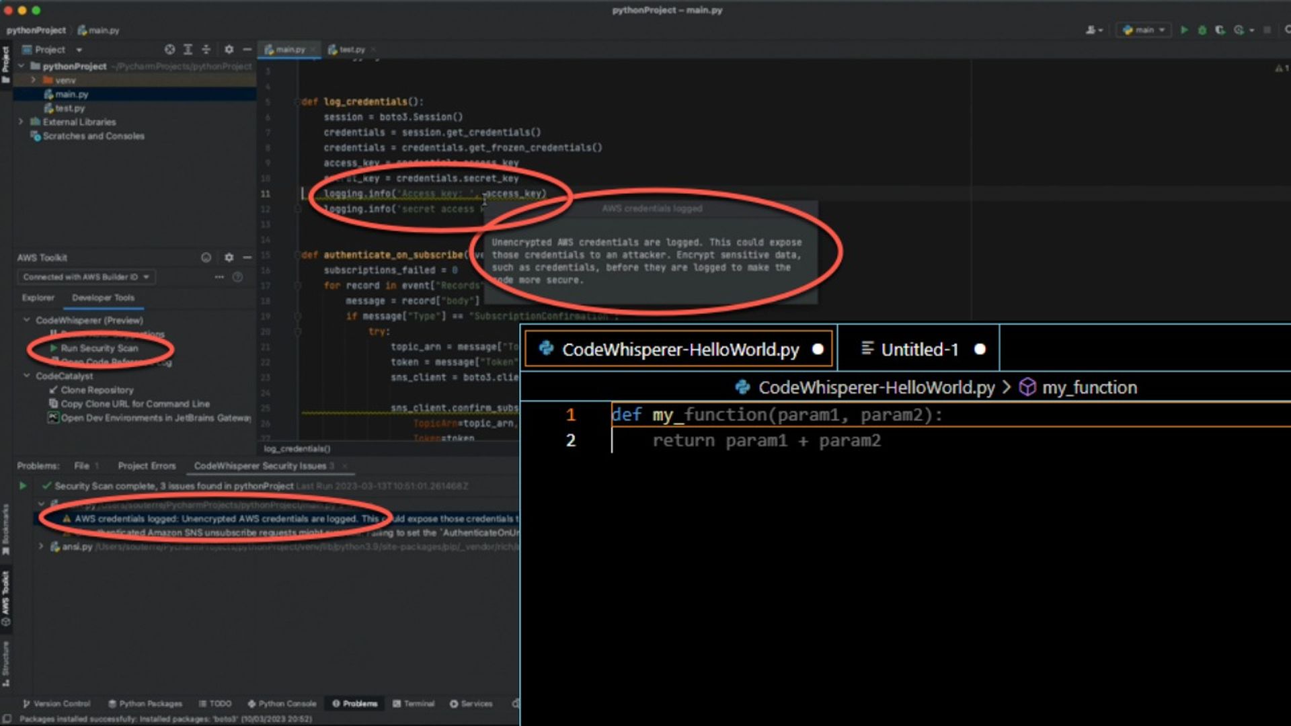Toggle Bookmarks side tool window button
The width and height of the screenshot is (1291, 726).
(x=6, y=530)
